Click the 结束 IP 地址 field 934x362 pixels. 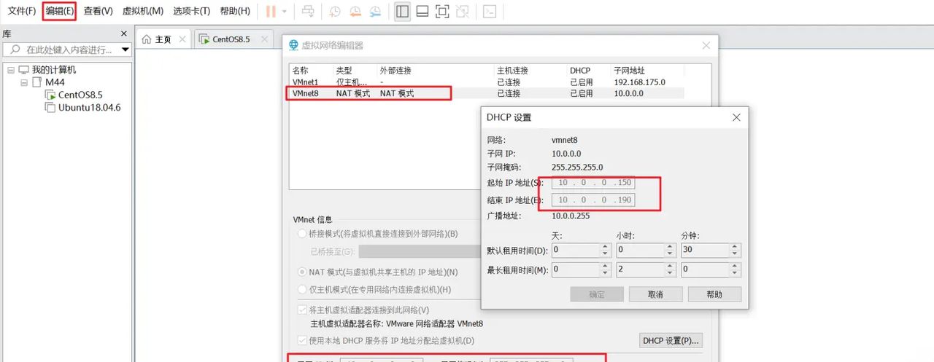tap(593, 200)
